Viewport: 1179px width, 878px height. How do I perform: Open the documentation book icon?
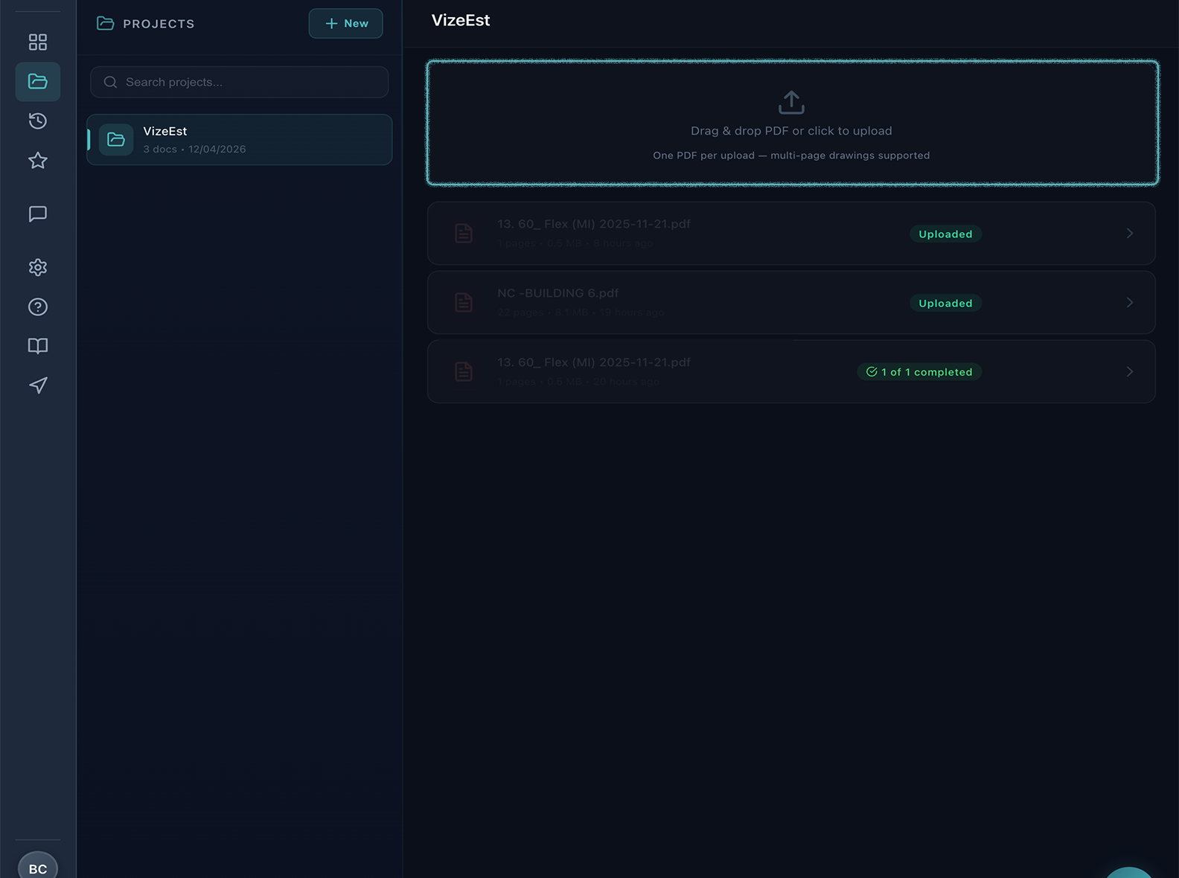tap(37, 346)
